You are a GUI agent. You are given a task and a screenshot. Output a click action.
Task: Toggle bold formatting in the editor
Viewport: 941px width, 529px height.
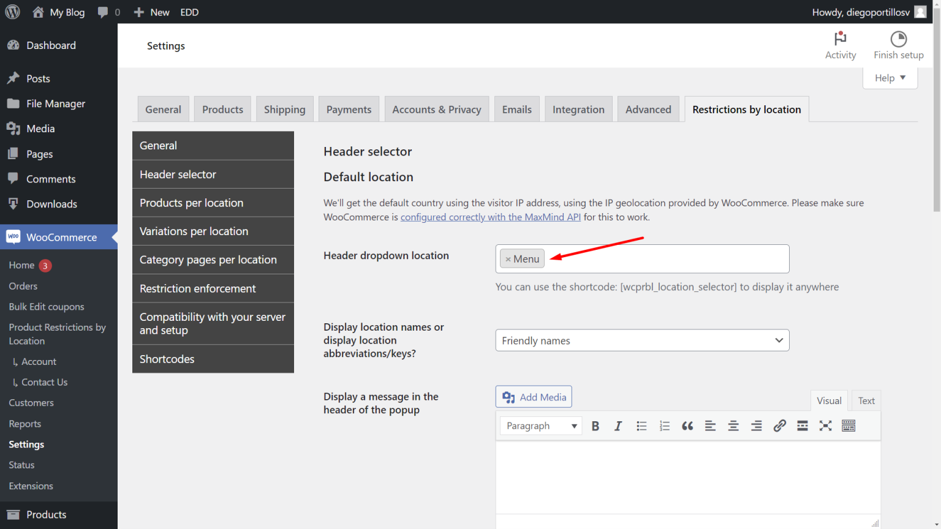pos(595,426)
